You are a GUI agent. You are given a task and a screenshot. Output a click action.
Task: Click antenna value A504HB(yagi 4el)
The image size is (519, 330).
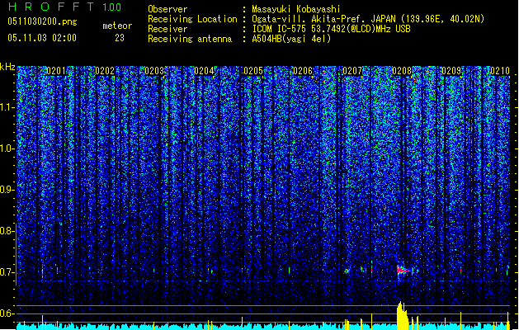[x=291, y=39]
